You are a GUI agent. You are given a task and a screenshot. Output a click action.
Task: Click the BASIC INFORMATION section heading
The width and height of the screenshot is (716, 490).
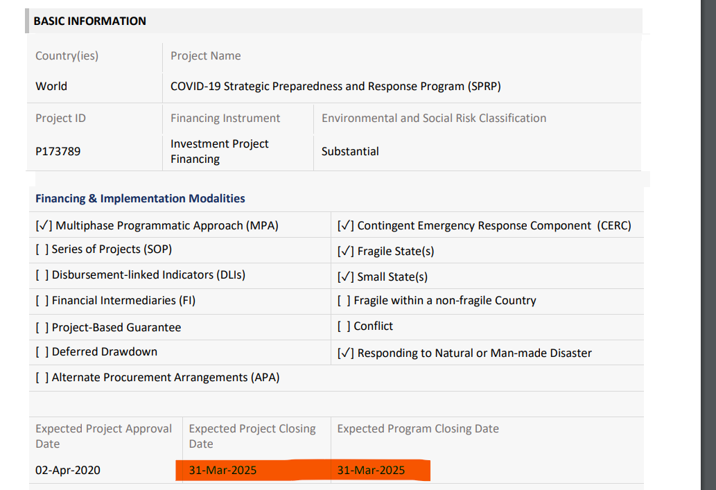(x=90, y=21)
